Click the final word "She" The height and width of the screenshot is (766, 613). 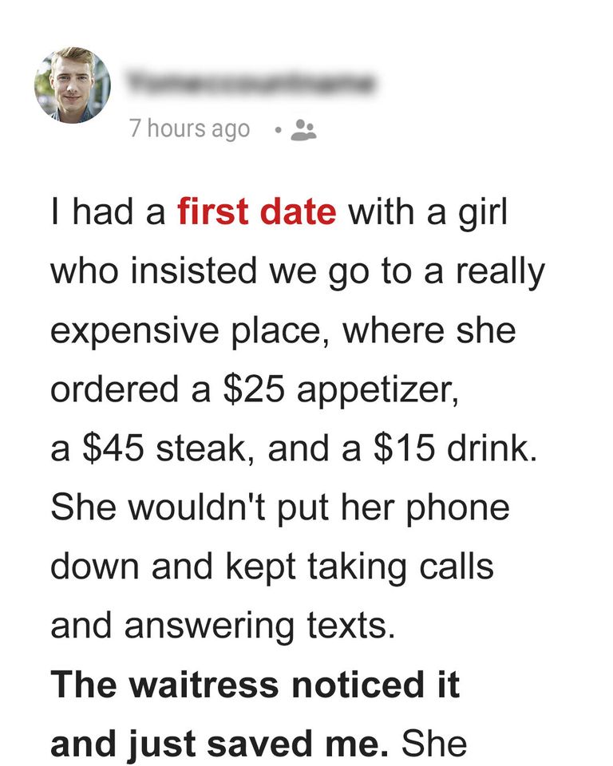click(x=433, y=742)
